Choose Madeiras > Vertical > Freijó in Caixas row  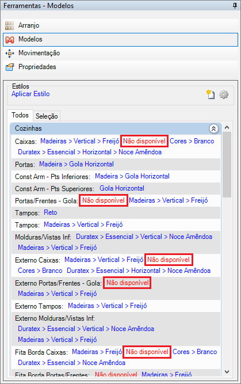point(80,141)
